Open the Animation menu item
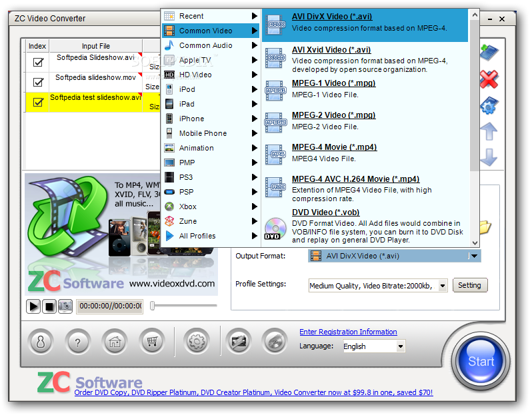This screenshot has width=530, height=415. point(211,148)
